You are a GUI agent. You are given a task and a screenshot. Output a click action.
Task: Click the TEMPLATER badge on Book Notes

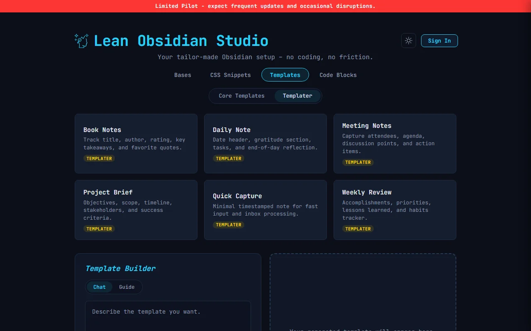(99, 158)
